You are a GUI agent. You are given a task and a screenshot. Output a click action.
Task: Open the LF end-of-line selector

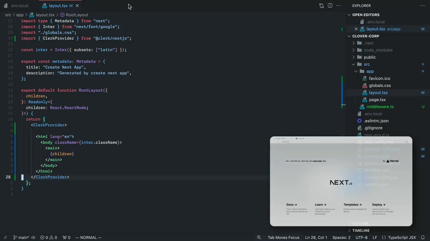point(375,237)
